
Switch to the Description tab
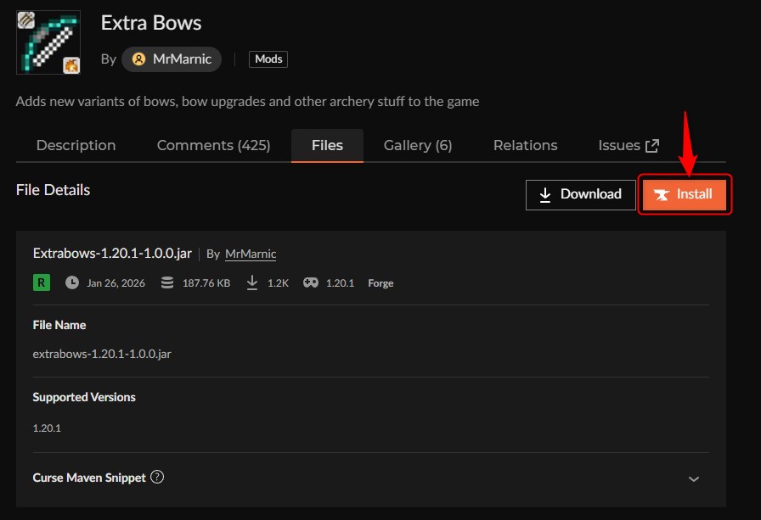[x=75, y=145]
